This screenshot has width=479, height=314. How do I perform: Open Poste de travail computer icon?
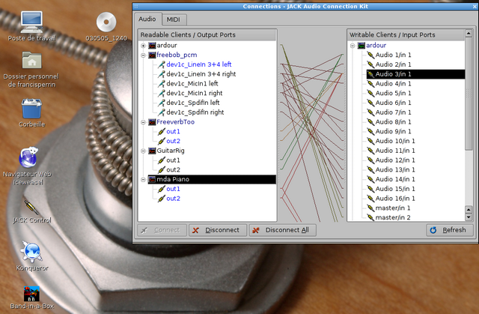point(31,21)
